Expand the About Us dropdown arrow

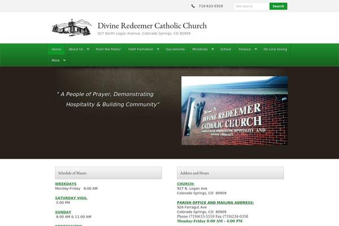88,49
